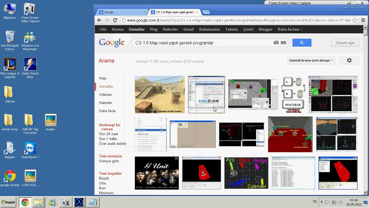
Task: Open Bilgisayar desktop icon
Action: coord(10,12)
